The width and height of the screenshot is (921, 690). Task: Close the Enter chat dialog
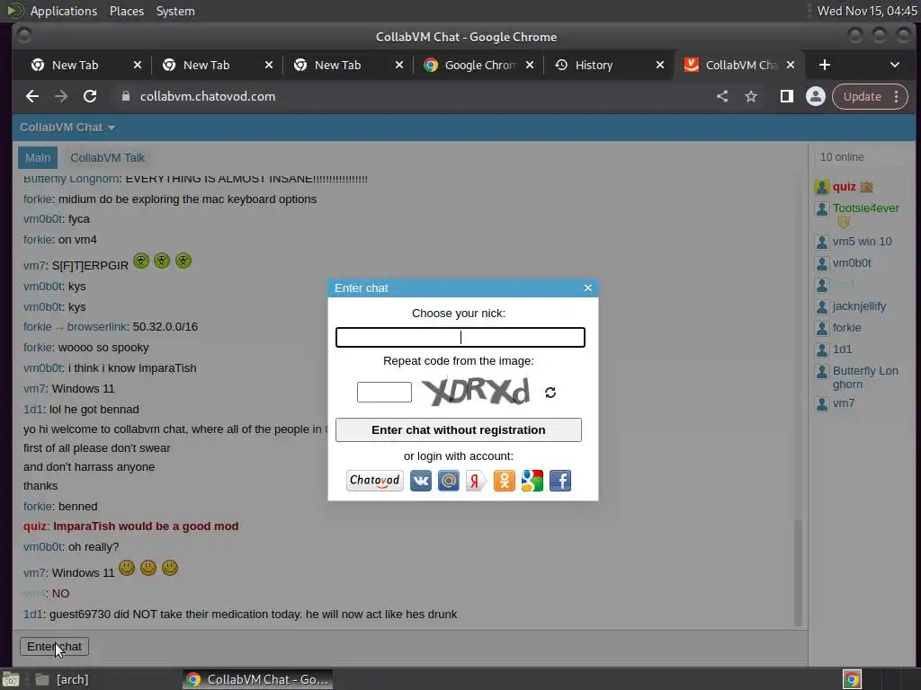[x=588, y=288]
